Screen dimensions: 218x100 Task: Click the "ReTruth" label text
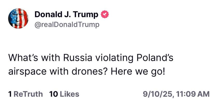28,94
